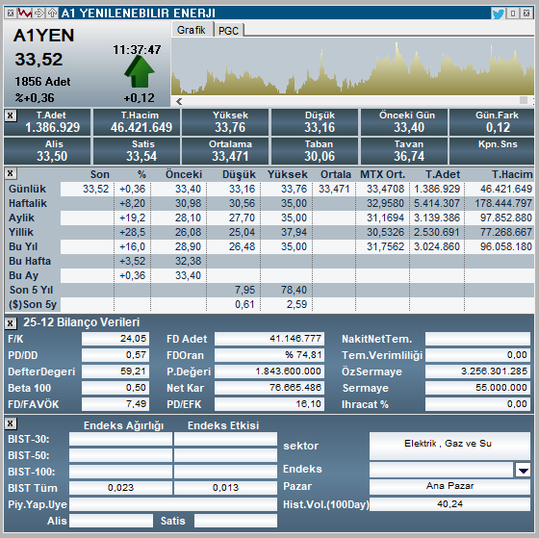Click the Alis 33,50 tile
The height and width of the screenshot is (538, 539).
click(47, 151)
